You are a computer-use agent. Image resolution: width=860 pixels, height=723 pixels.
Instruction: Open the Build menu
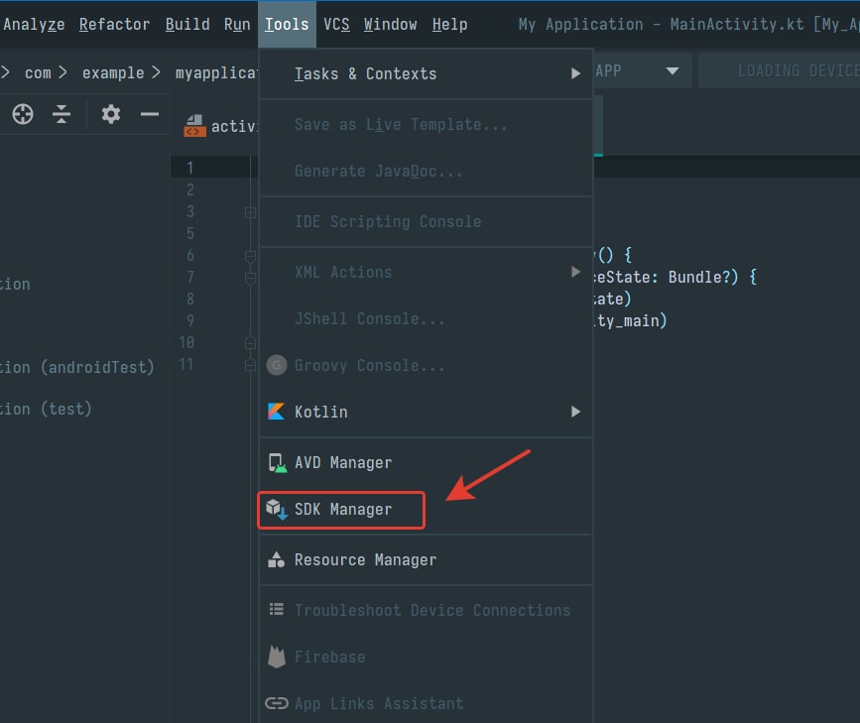[187, 25]
